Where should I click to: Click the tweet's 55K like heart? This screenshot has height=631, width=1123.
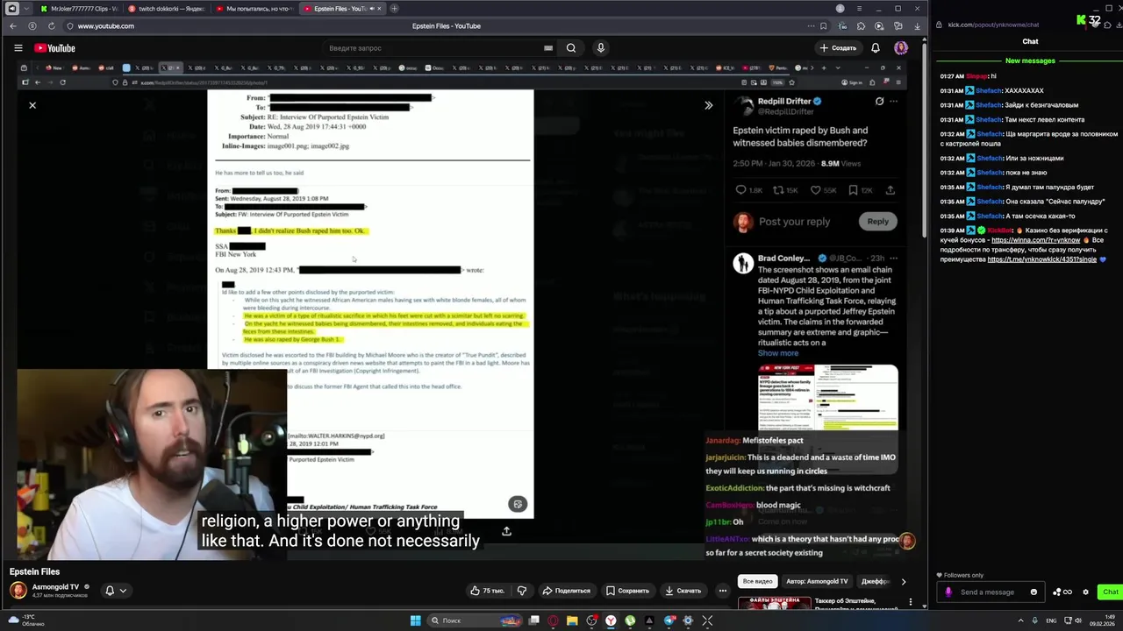pyautogui.click(x=816, y=190)
